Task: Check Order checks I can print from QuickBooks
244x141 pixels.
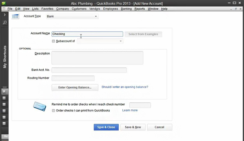Action: tap(53, 111)
